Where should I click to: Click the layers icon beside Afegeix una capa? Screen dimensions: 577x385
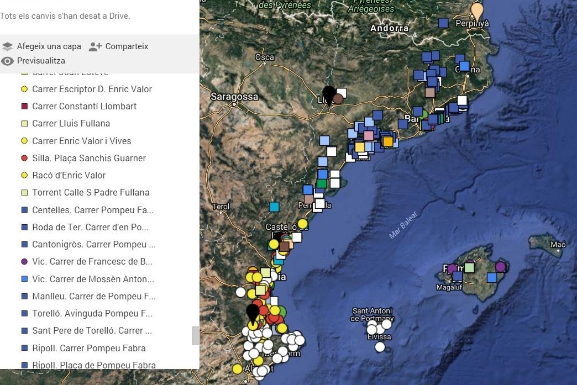click(x=7, y=46)
